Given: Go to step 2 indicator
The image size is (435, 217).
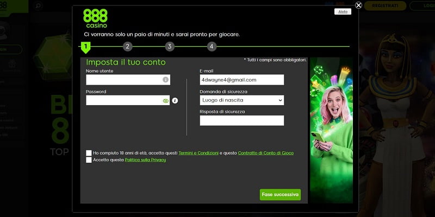Looking at the screenshot, I should pyautogui.click(x=128, y=47).
